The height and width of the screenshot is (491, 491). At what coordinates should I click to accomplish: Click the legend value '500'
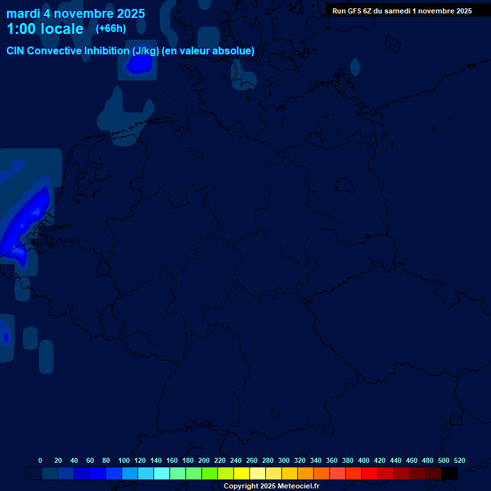(444, 460)
